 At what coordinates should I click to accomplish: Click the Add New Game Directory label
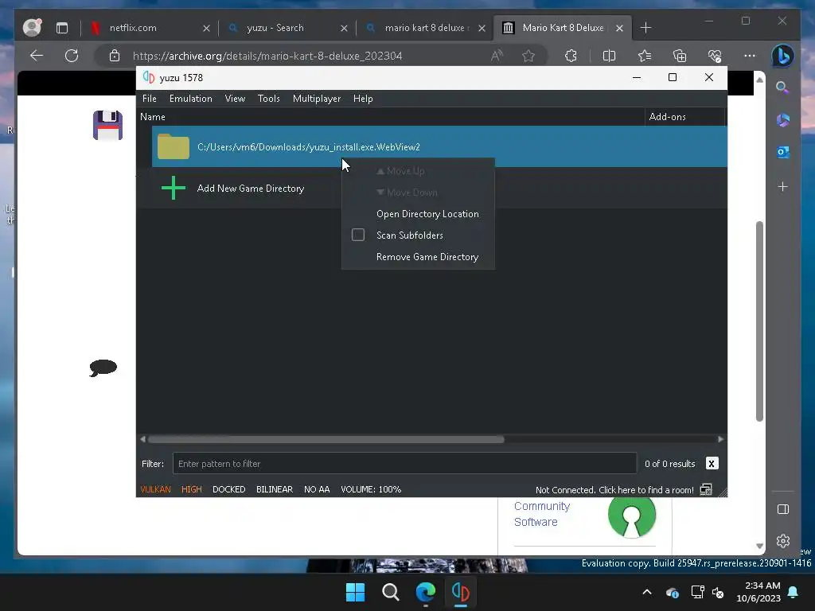[x=251, y=189]
